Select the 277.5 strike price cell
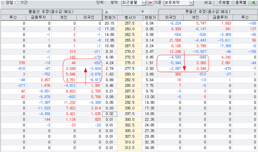The width and height of the screenshot is (258, 152). (x=129, y=68)
